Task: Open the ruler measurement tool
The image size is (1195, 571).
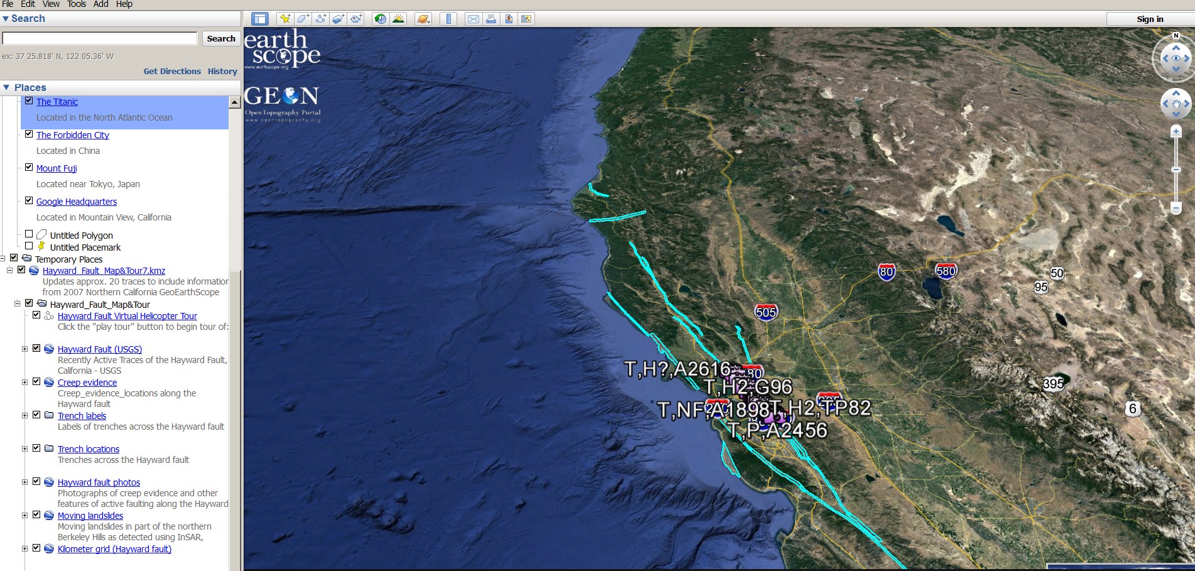Action: (448, 19)
